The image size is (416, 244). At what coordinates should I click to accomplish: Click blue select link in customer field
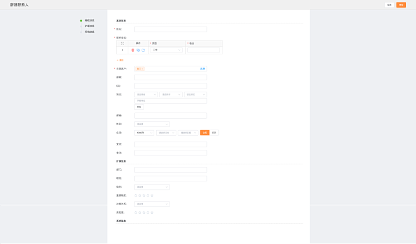pyautogui.click(x=202, y=69)
